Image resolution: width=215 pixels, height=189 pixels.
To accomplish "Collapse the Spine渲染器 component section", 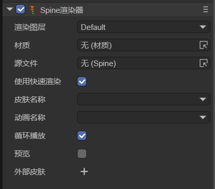I will (10, 9).
